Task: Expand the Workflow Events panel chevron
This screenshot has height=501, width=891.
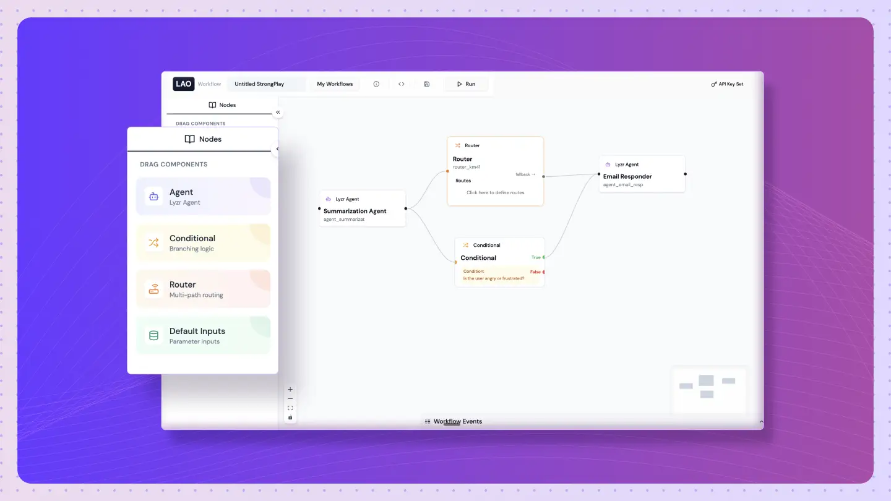Action: (761, 422)
